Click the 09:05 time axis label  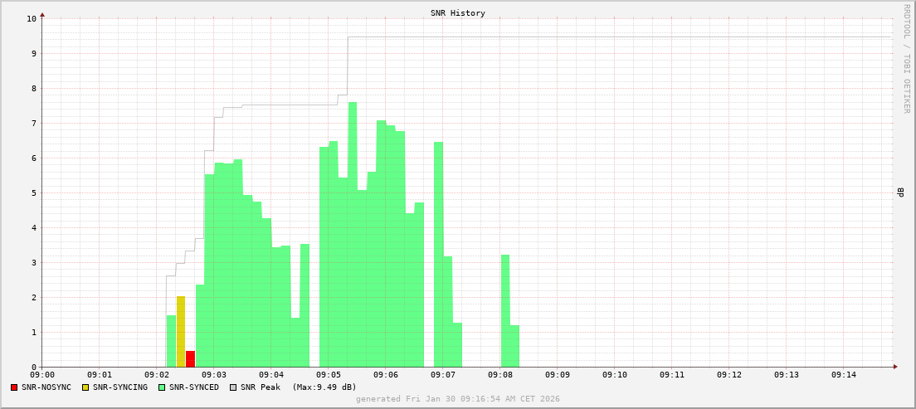[x=328, y=375]
